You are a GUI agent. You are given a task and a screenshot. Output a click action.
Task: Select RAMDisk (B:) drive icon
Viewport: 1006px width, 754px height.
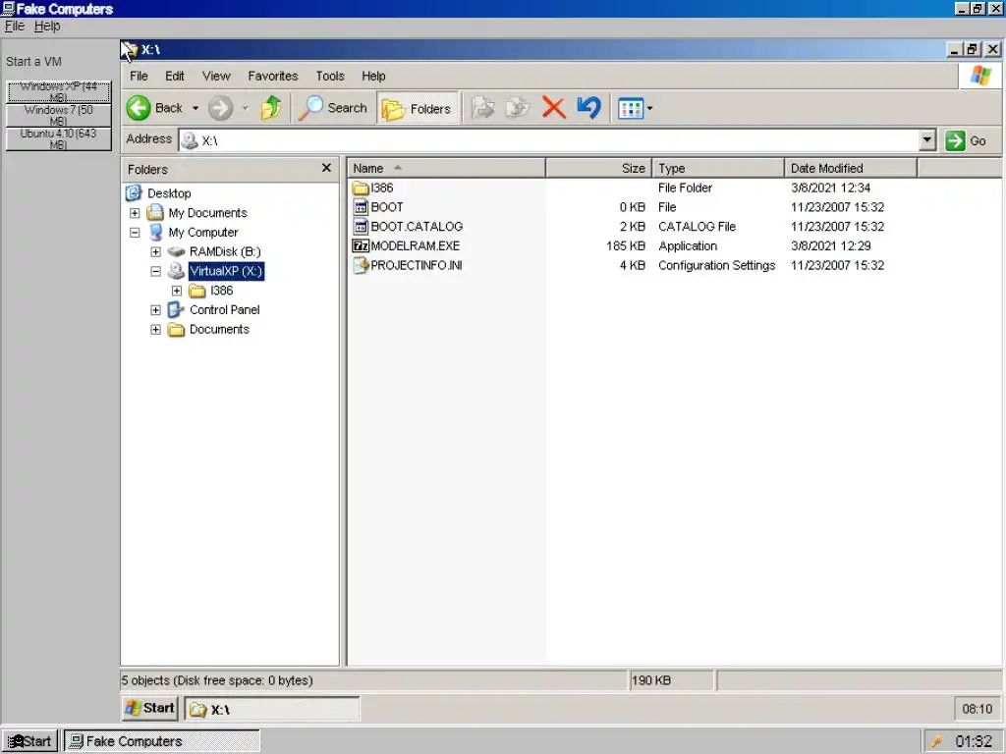[176, 252]
